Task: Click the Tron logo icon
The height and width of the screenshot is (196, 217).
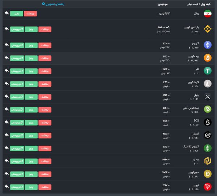Action: coord(208,187)
